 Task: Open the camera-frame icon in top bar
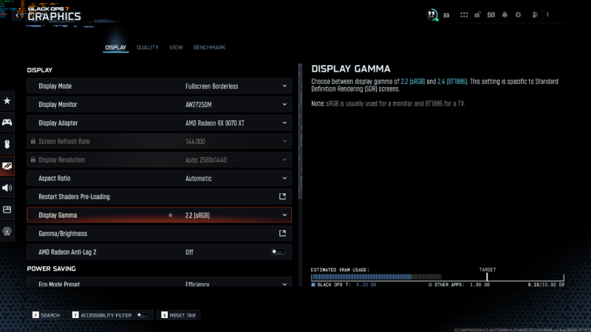491,15
